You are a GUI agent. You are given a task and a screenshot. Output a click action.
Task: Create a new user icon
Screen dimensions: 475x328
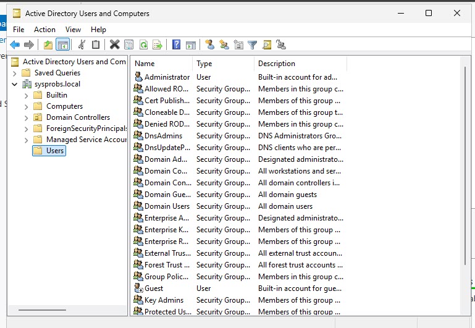pyautogui.click(x=209, y=45)
